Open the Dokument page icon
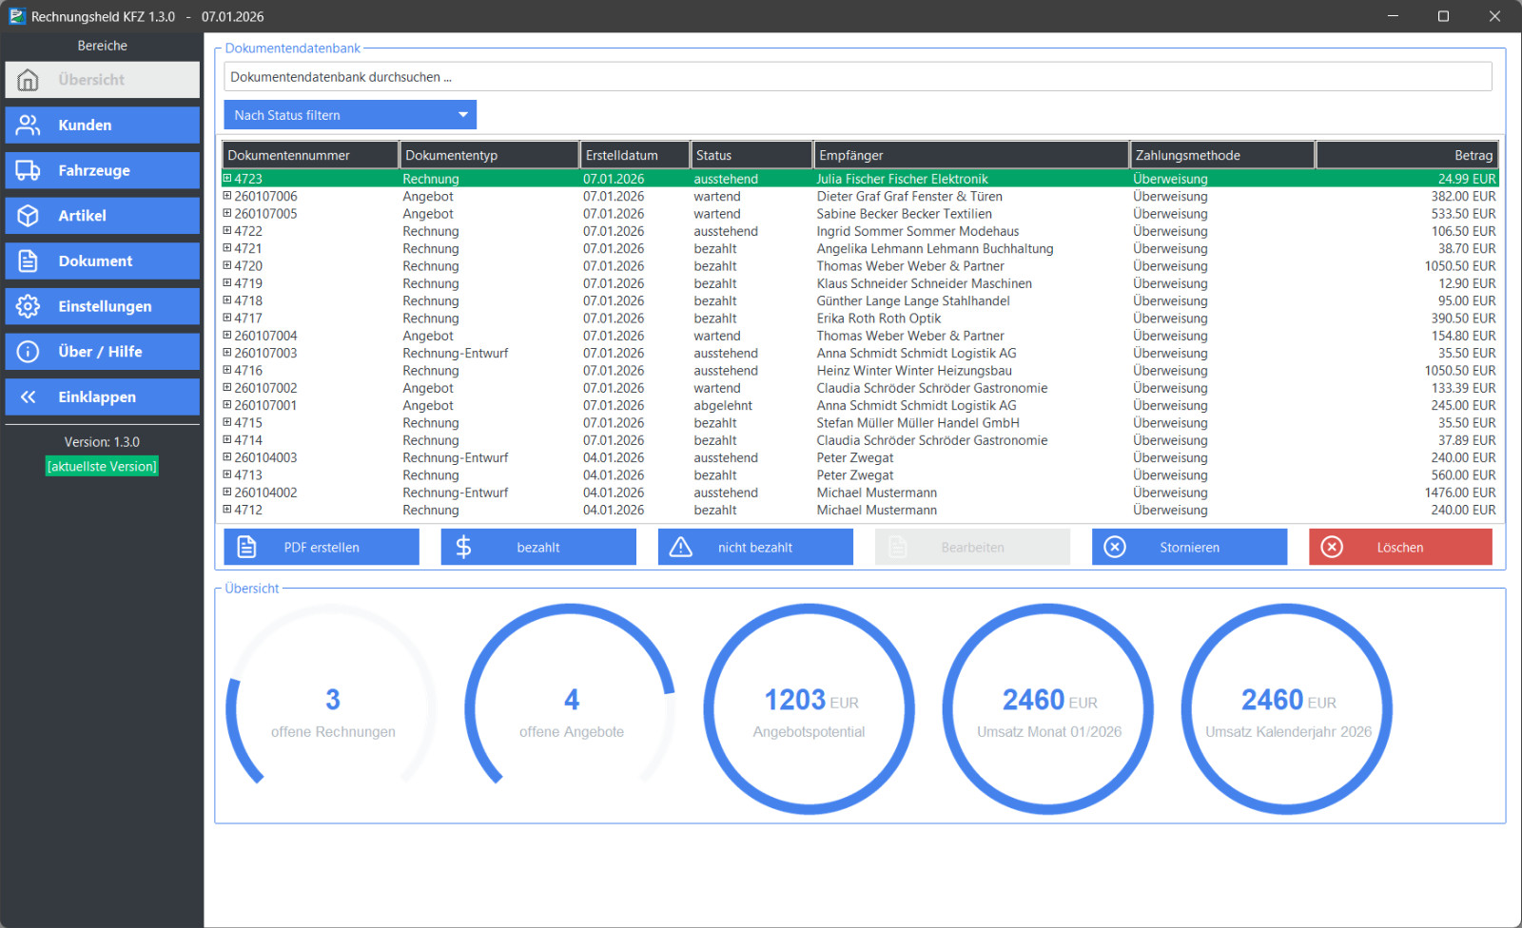 [x=29, y=261]
